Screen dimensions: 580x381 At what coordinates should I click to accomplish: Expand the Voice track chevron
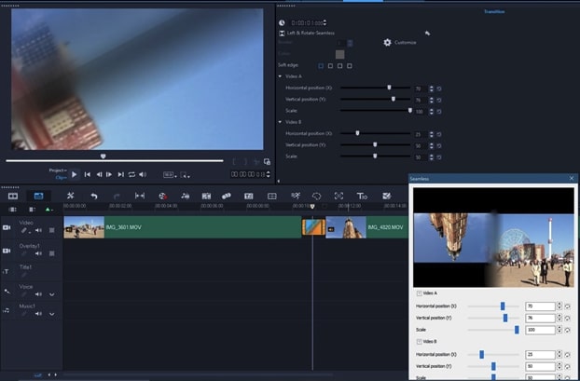tap(52, 294)
